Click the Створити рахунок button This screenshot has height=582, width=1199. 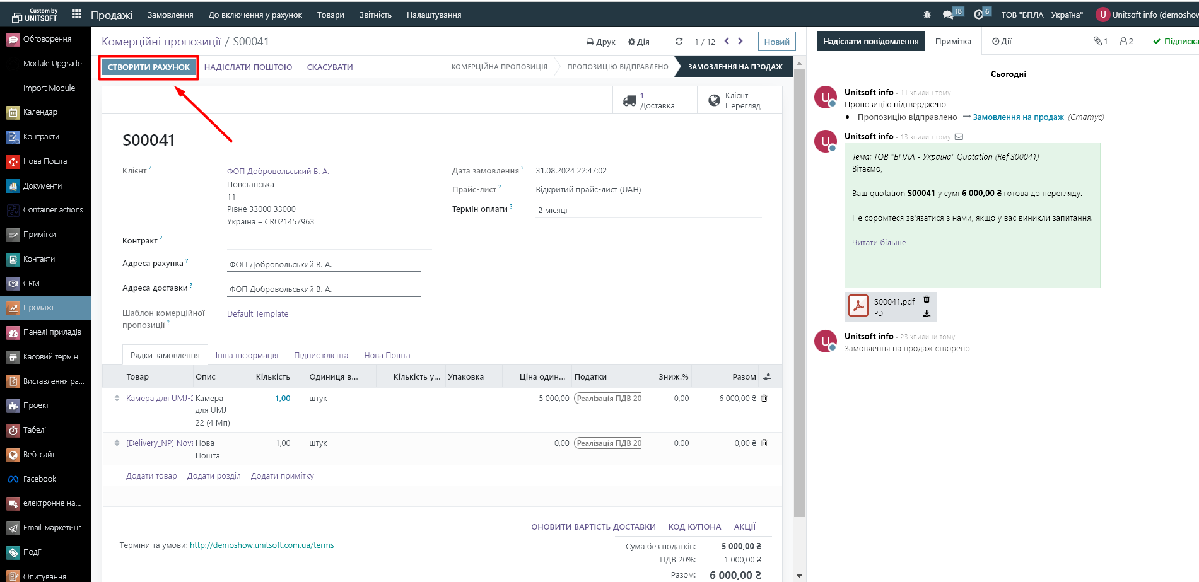click(x=149, y=67)
